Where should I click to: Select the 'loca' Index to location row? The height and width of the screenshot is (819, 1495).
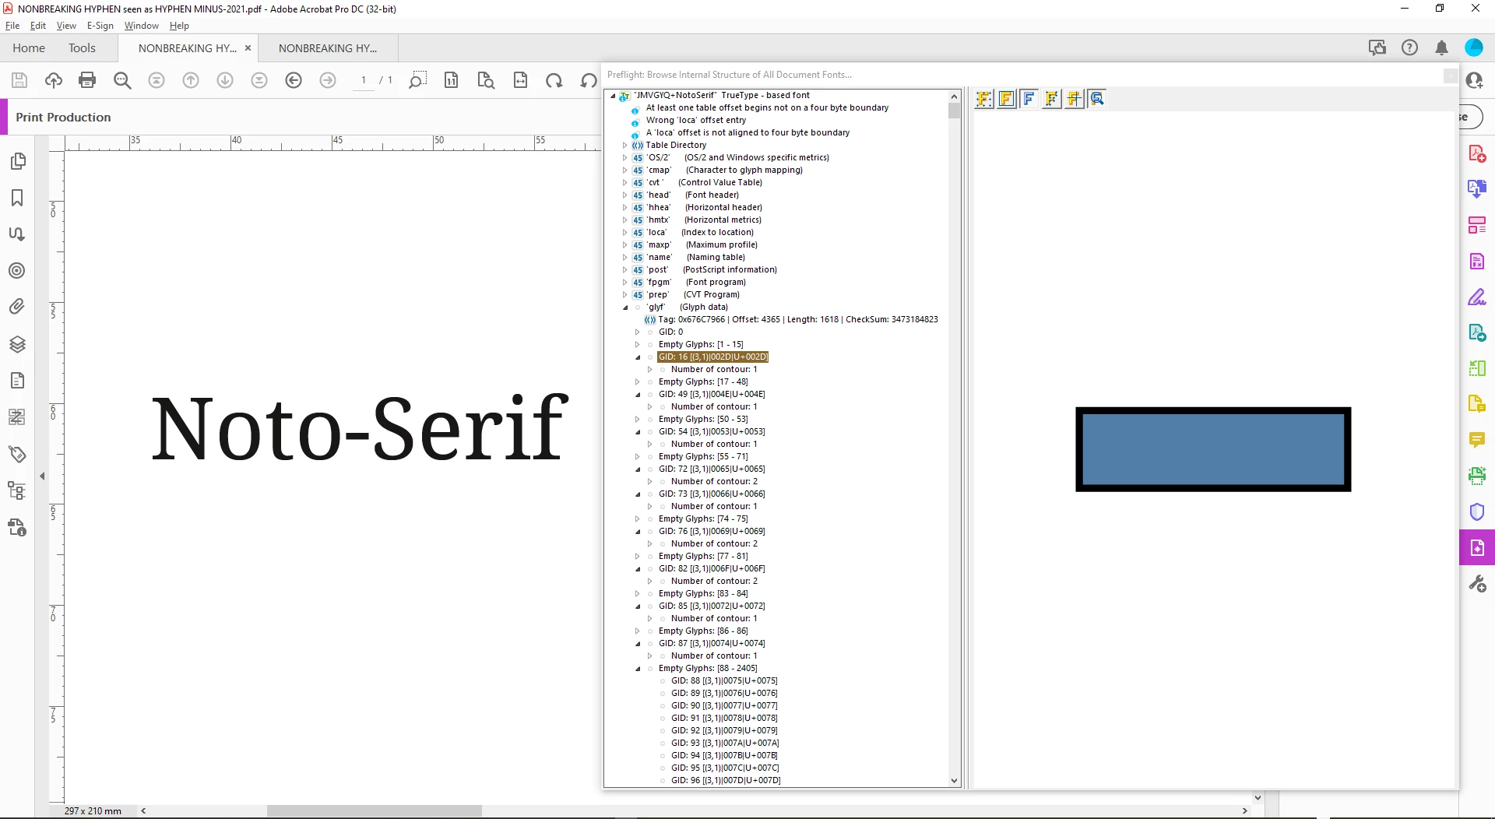pyautogui.click(x=700, y=233)
